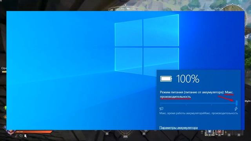Click the battery icon in the power flyout
Image resolution: width=251 pixels, height=141 pixels.
coord(166,79)
